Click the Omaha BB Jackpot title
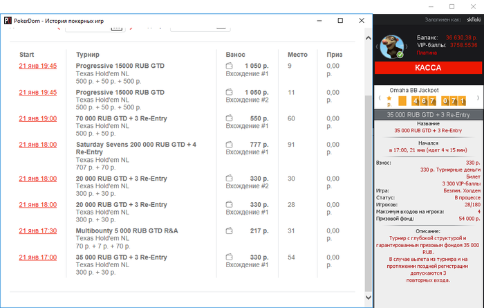This screenshot has height=308, width=484. point(414,90)
